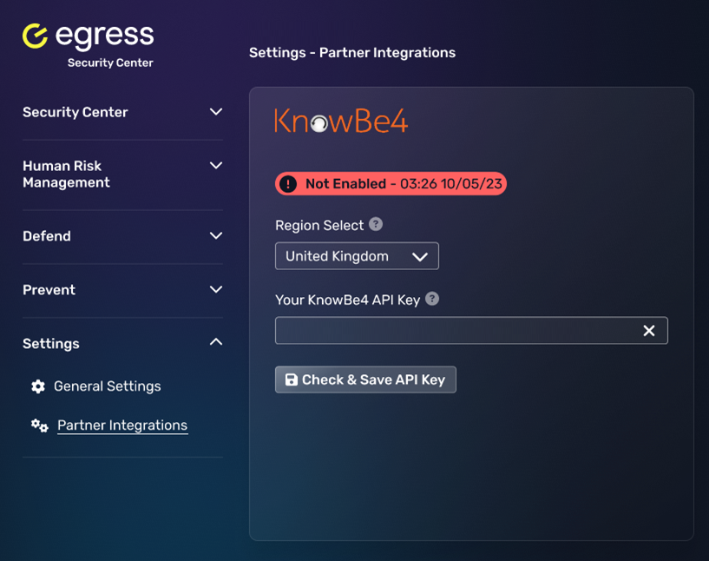Click the Region Select help question mark icon
Screen dimensions: 709x561
click(374, 223)
